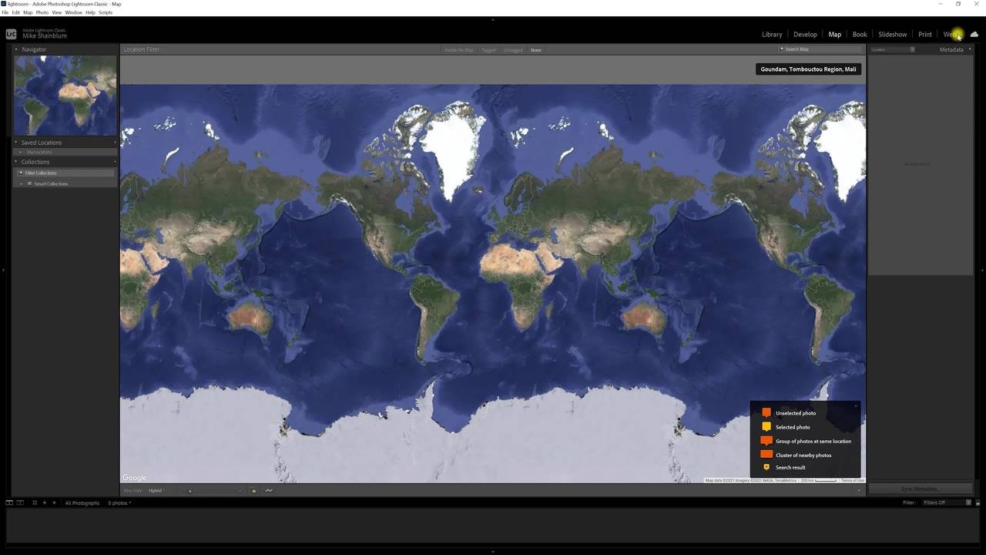Open the Develop module
This screenshot has width=986, height=555.
coord(805,34)
